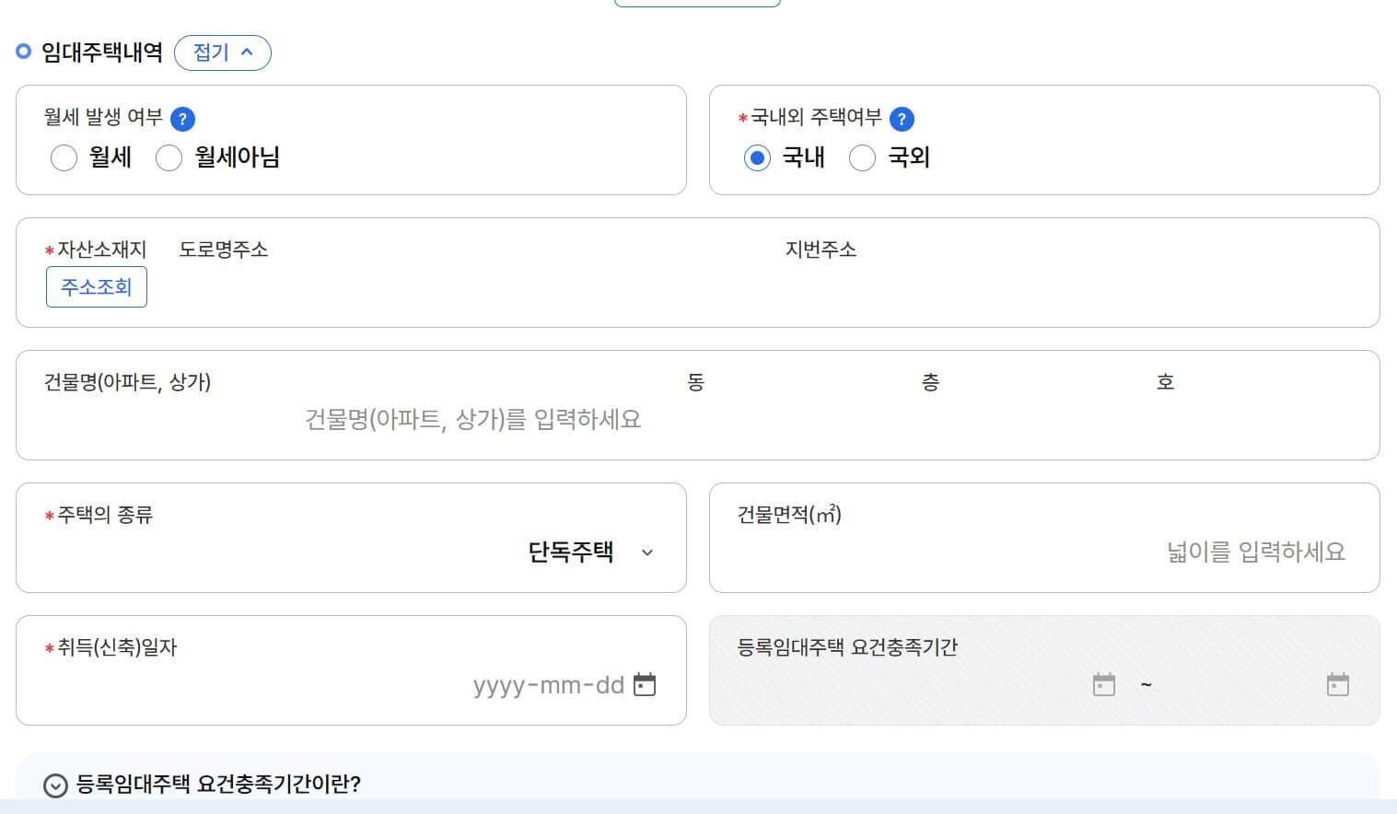
Task: Click the start date calendar icon in 등록임대주택 요건충족기간
Action: click(1102, 684)
